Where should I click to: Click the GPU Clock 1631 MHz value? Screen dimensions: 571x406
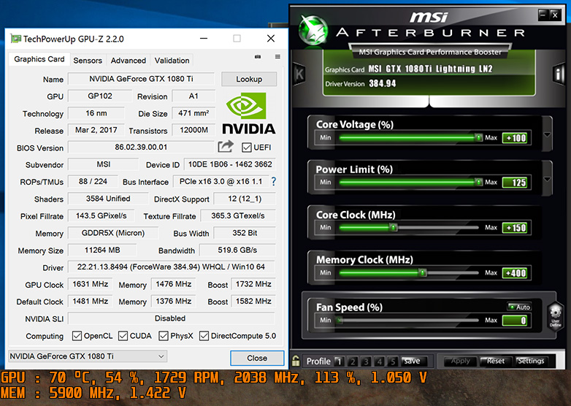tap(91, 284)
